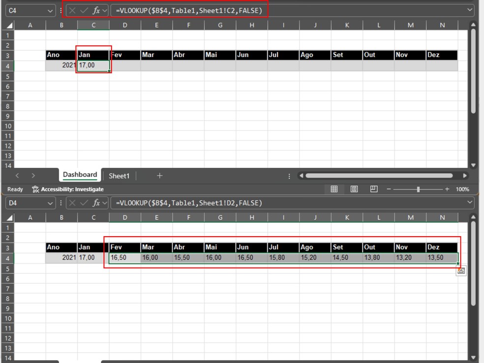Select column N header in upper sheet
Image resolution: width=484 pixels, height=363 pixels.
click(x=442, y=25)
